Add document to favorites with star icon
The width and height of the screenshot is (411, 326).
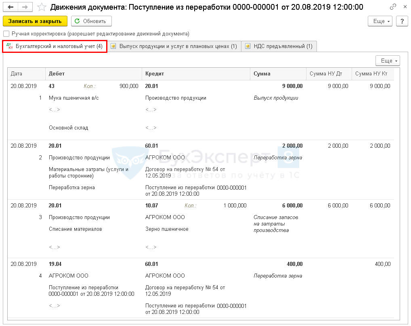42,7
